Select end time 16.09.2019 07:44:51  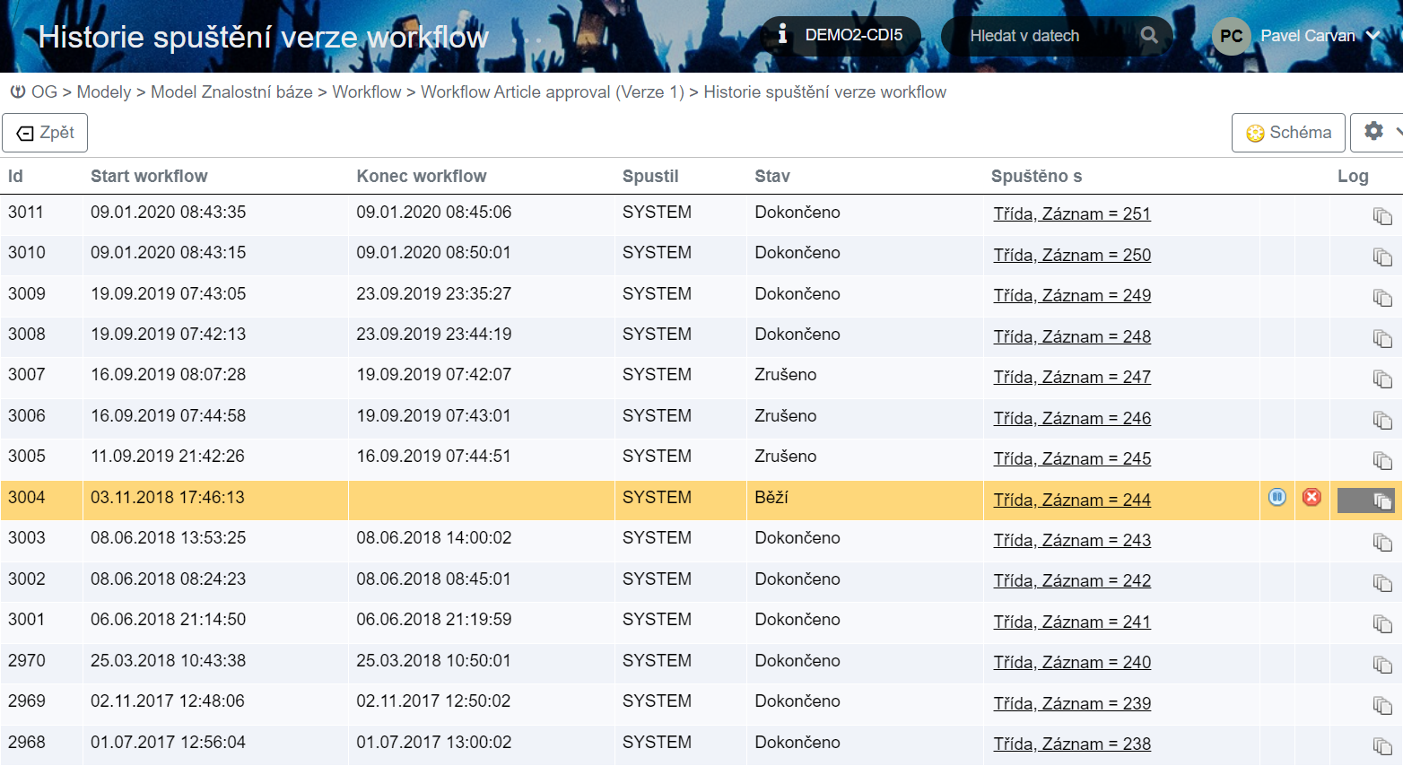(x=434, y=456)
